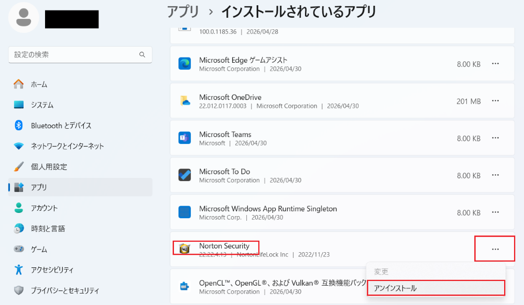Screen dimensions: 524x305
Task: Open more options for Microsoft Teams
Action: [x=495, y=138]
